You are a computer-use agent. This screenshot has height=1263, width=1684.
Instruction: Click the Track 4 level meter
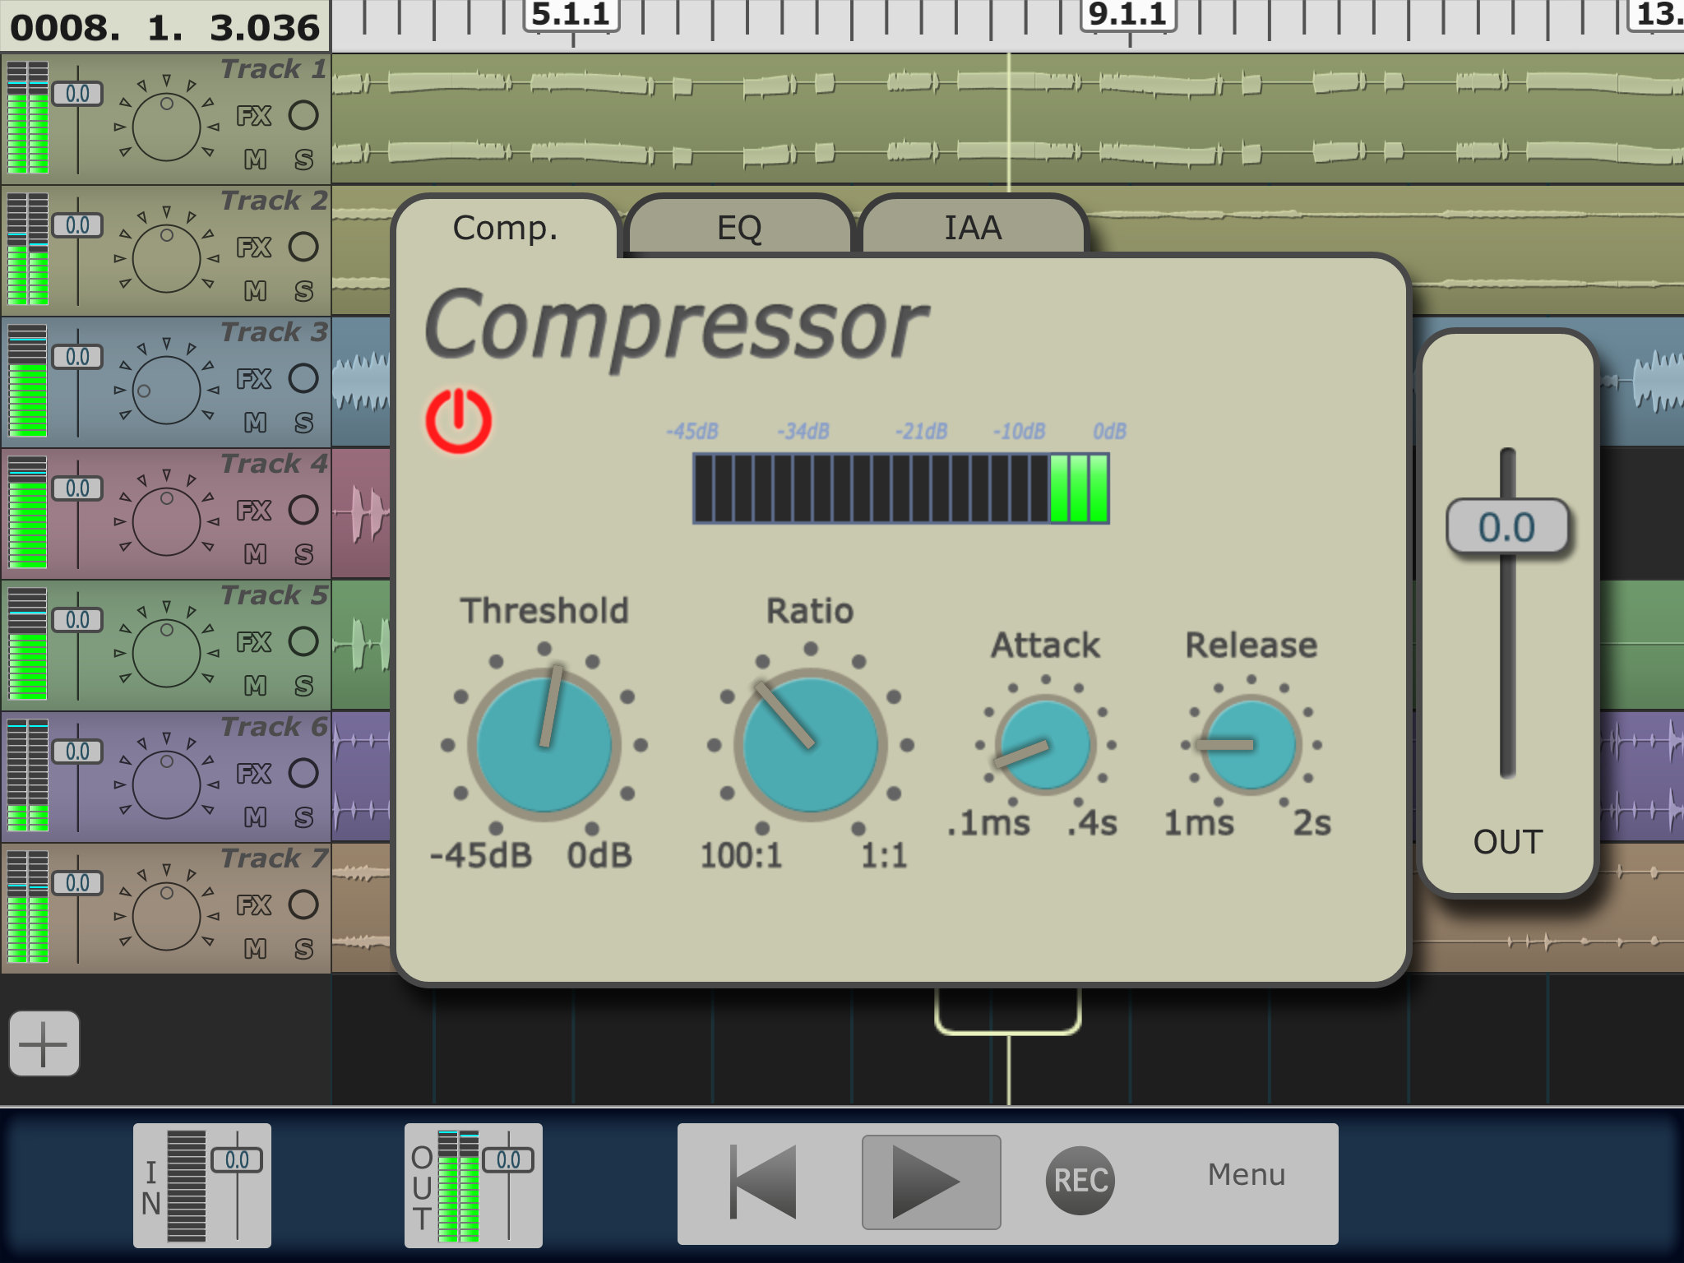click(27, 513)
